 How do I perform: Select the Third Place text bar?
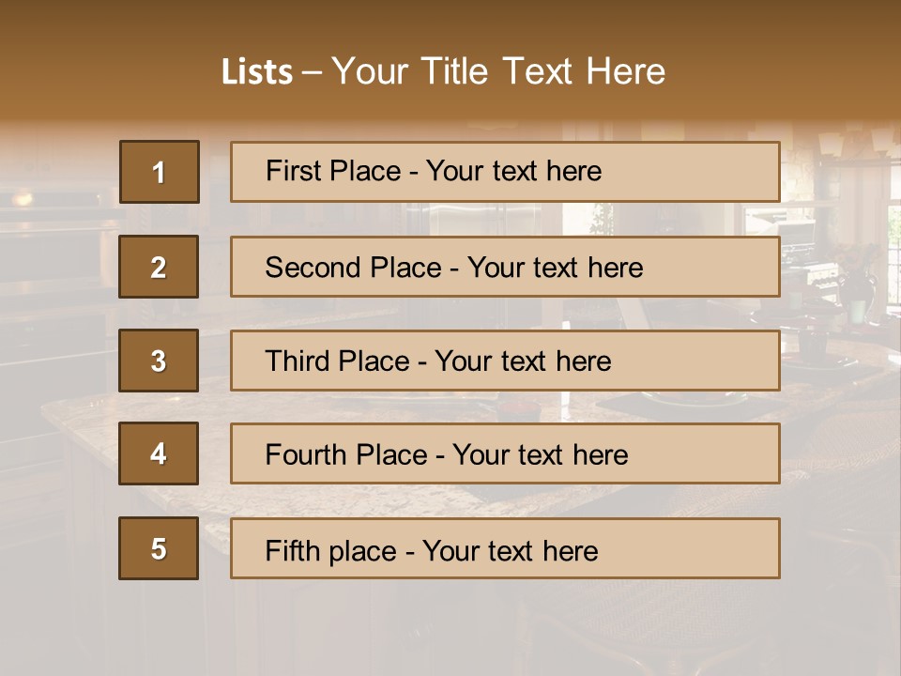click(505, 361)
